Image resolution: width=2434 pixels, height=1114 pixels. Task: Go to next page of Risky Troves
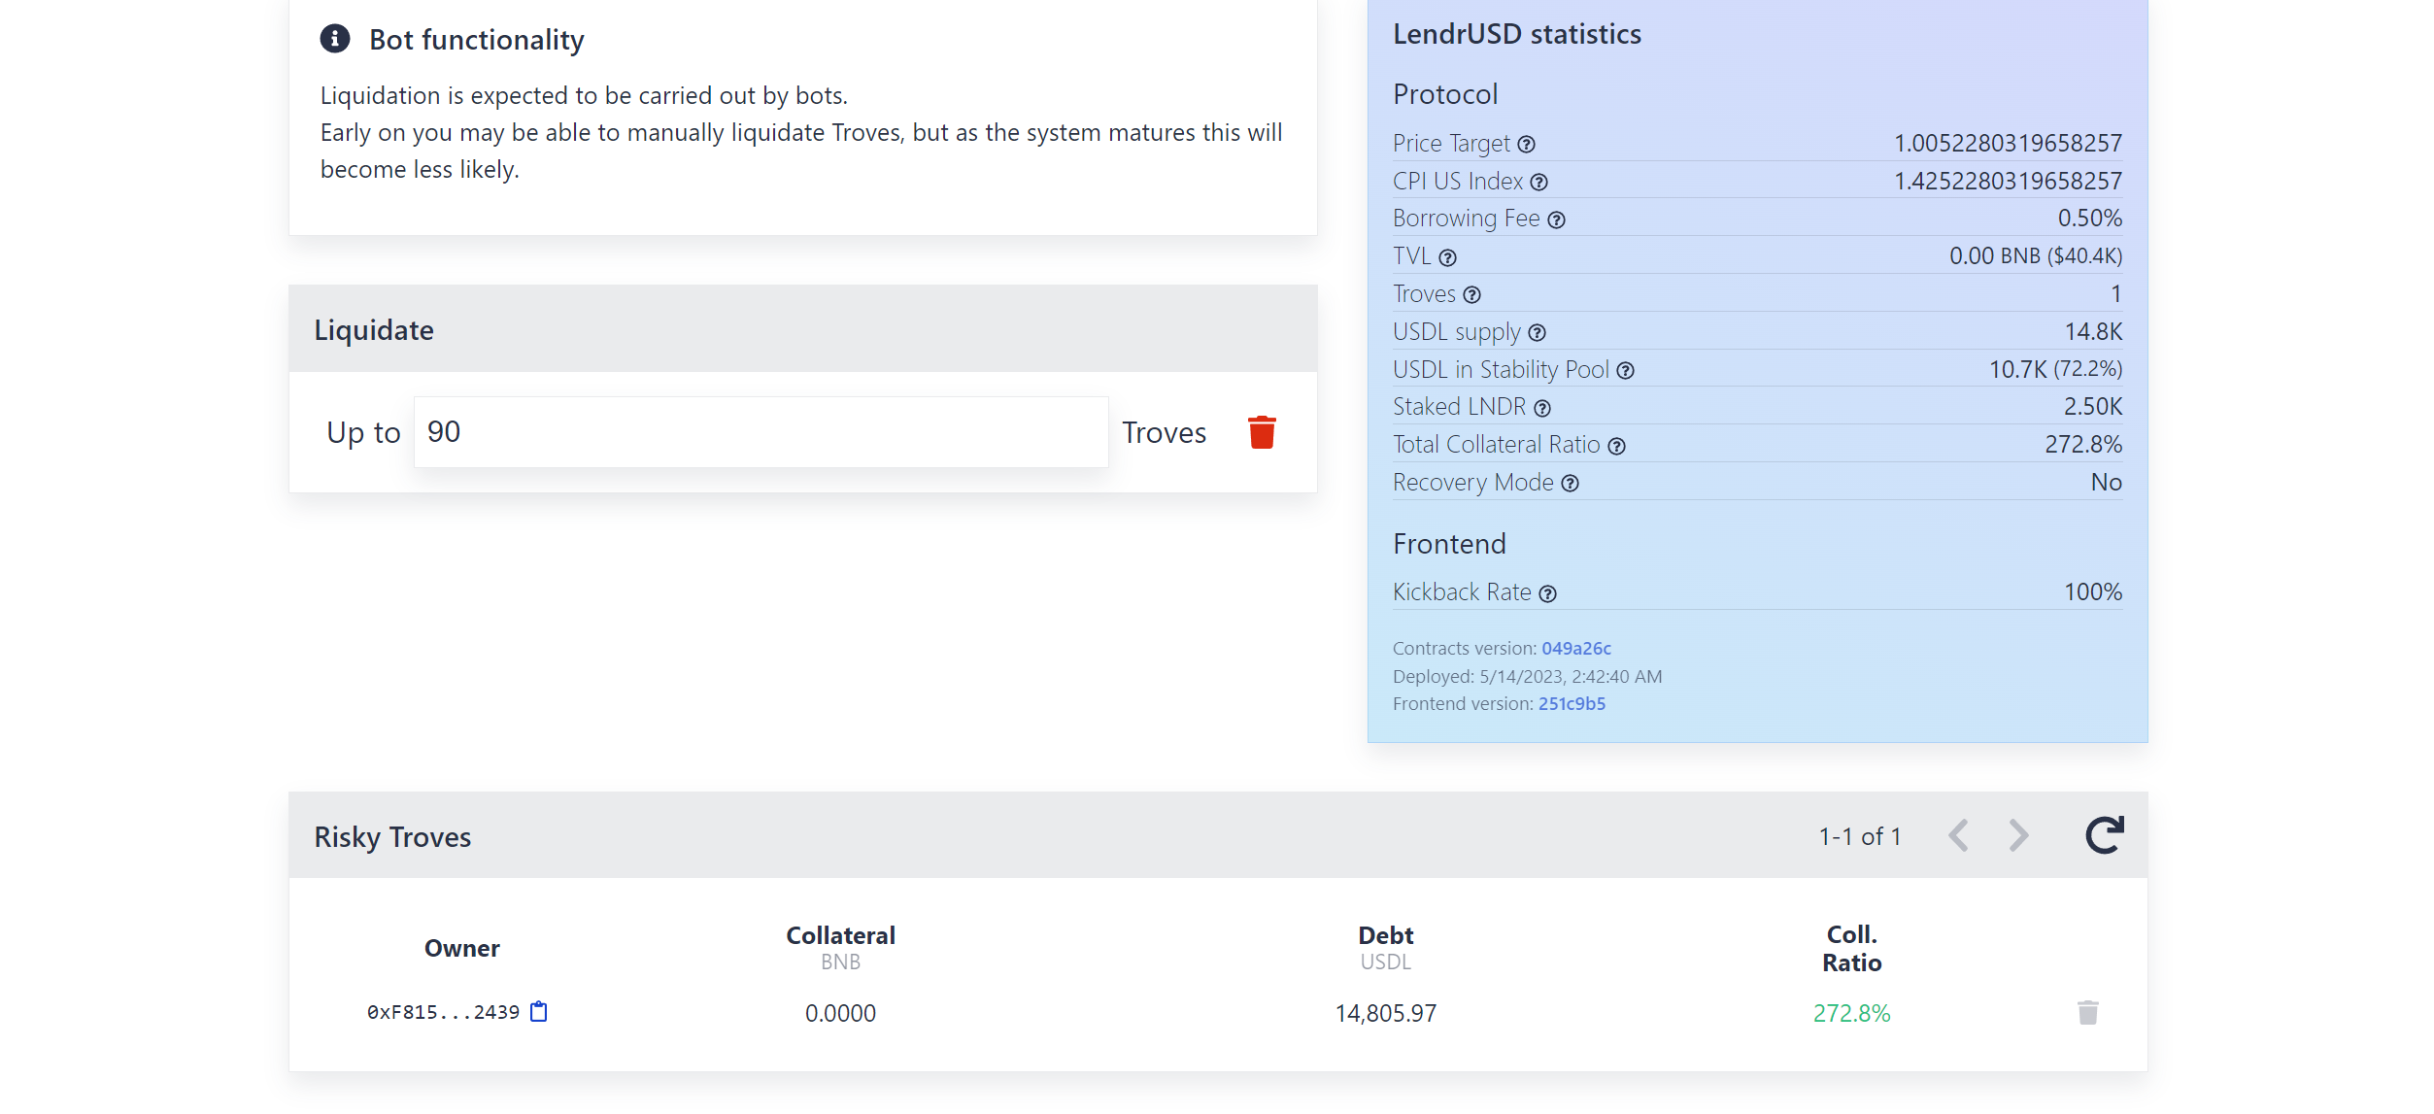tap(2019, 835)
